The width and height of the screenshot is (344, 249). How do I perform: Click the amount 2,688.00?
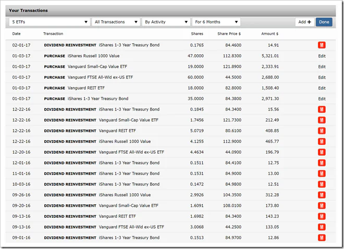270,78
